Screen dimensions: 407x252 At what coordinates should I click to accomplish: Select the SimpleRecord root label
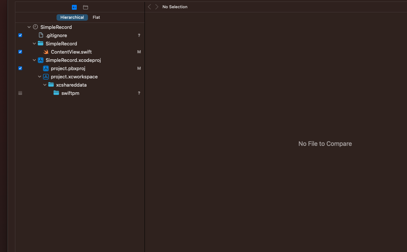(x=56, y=27)
